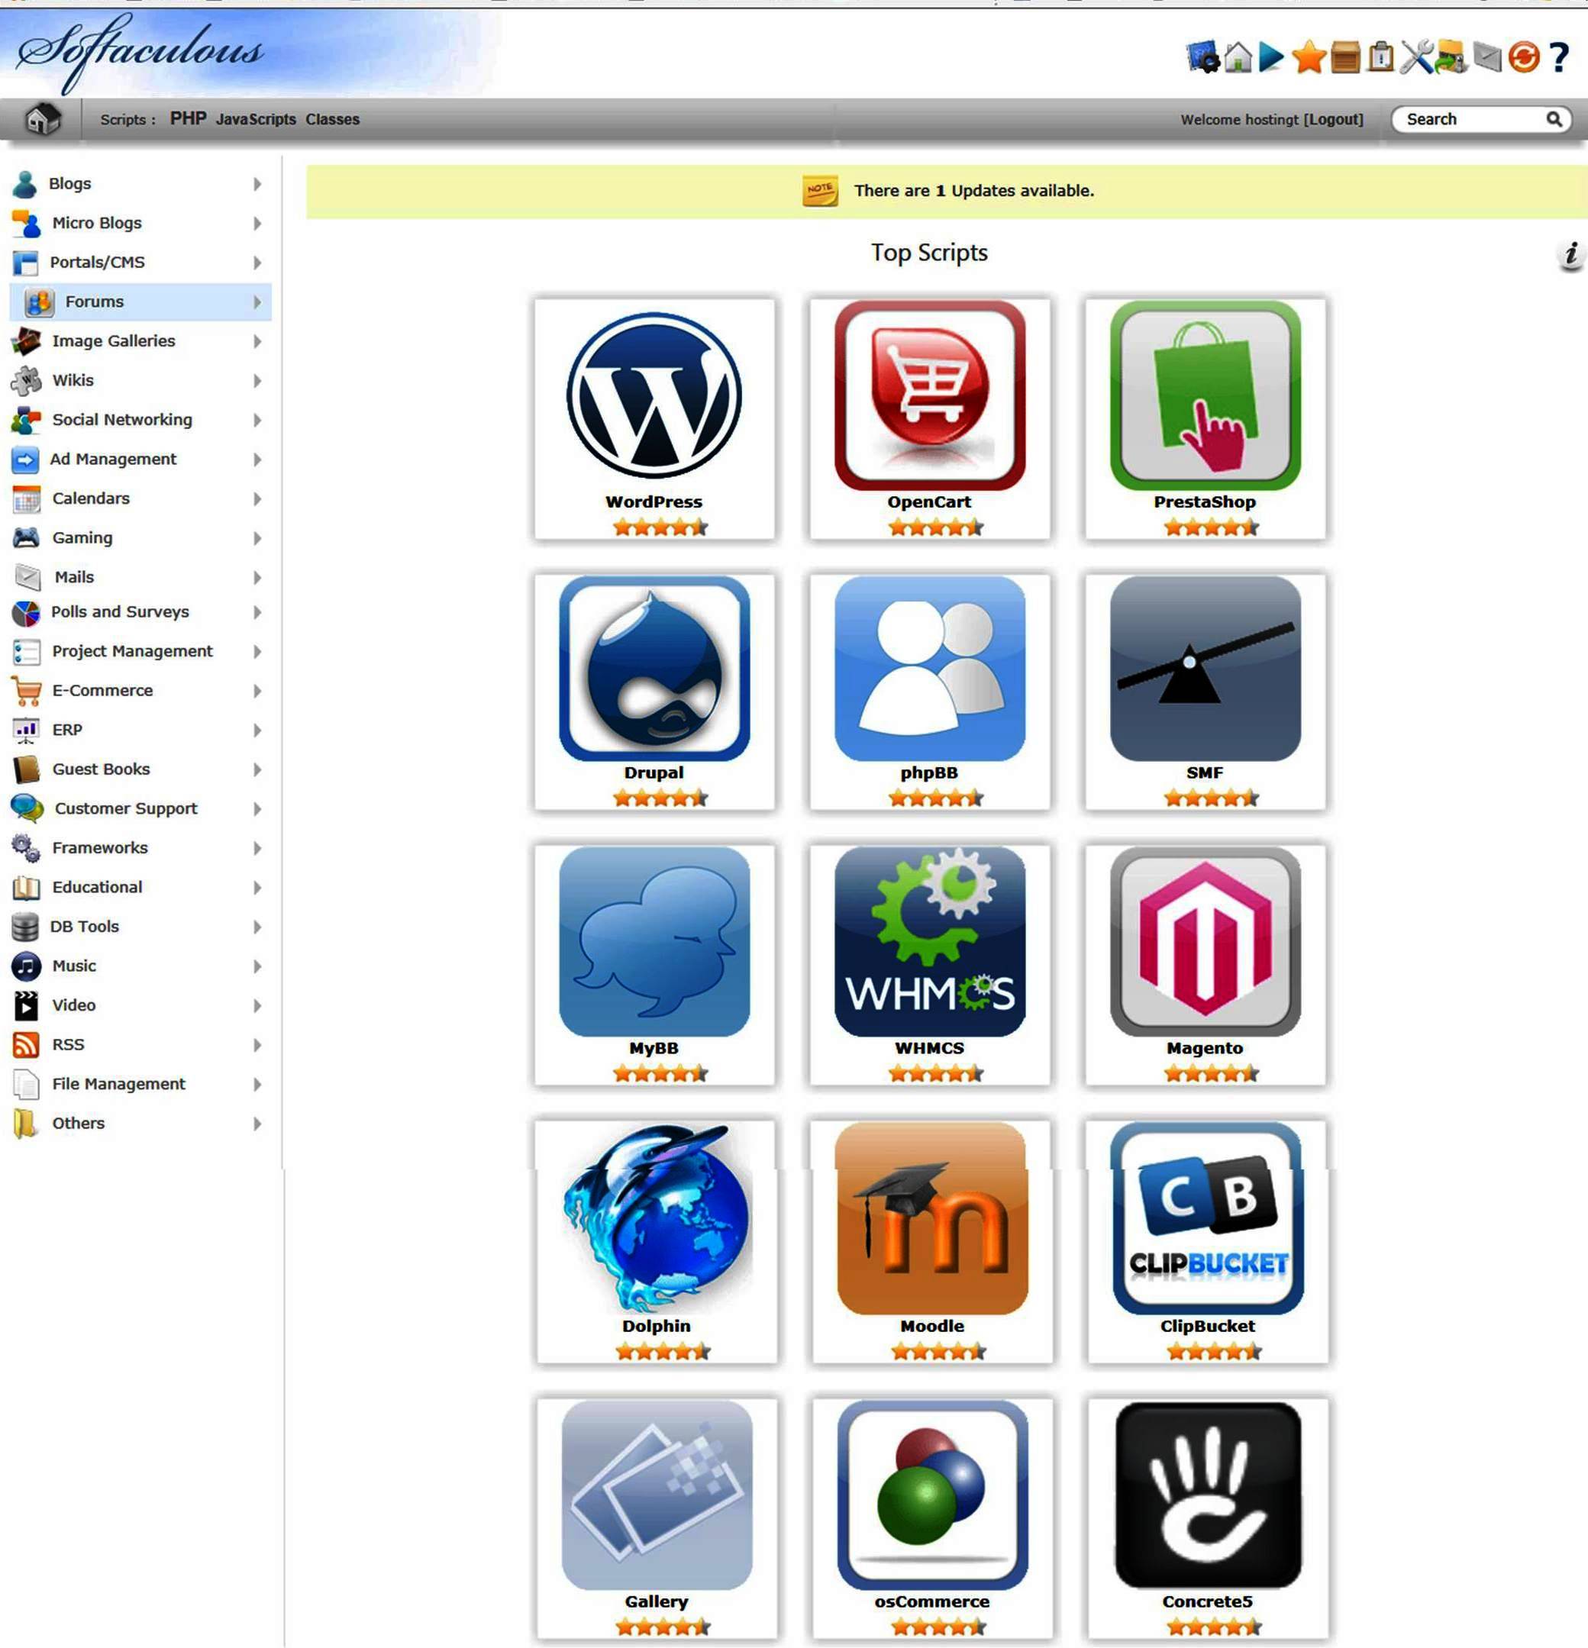This screenshot has width=1588, height=1648.
Task: Click the magnifier icon in the search box
Action: (1554, 119)
